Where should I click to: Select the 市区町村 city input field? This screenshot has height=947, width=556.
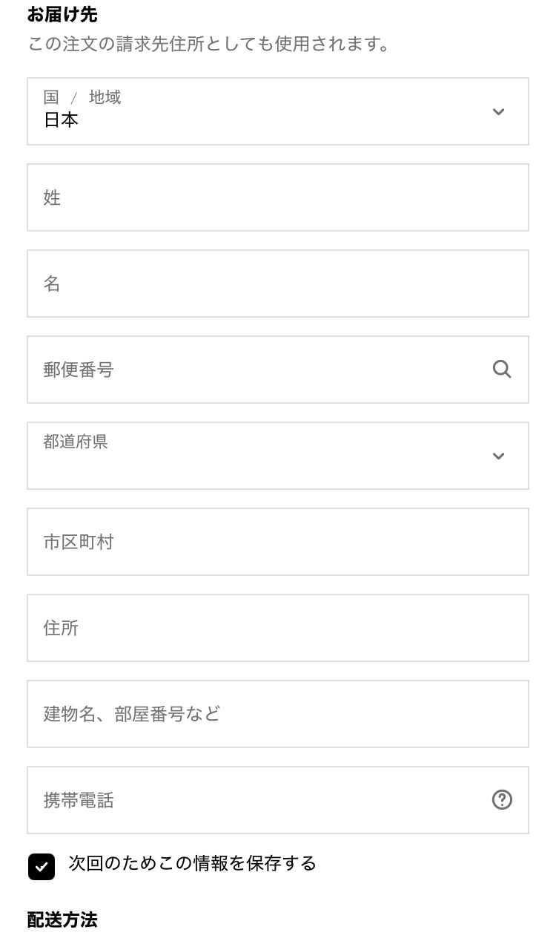pos(277,542)
